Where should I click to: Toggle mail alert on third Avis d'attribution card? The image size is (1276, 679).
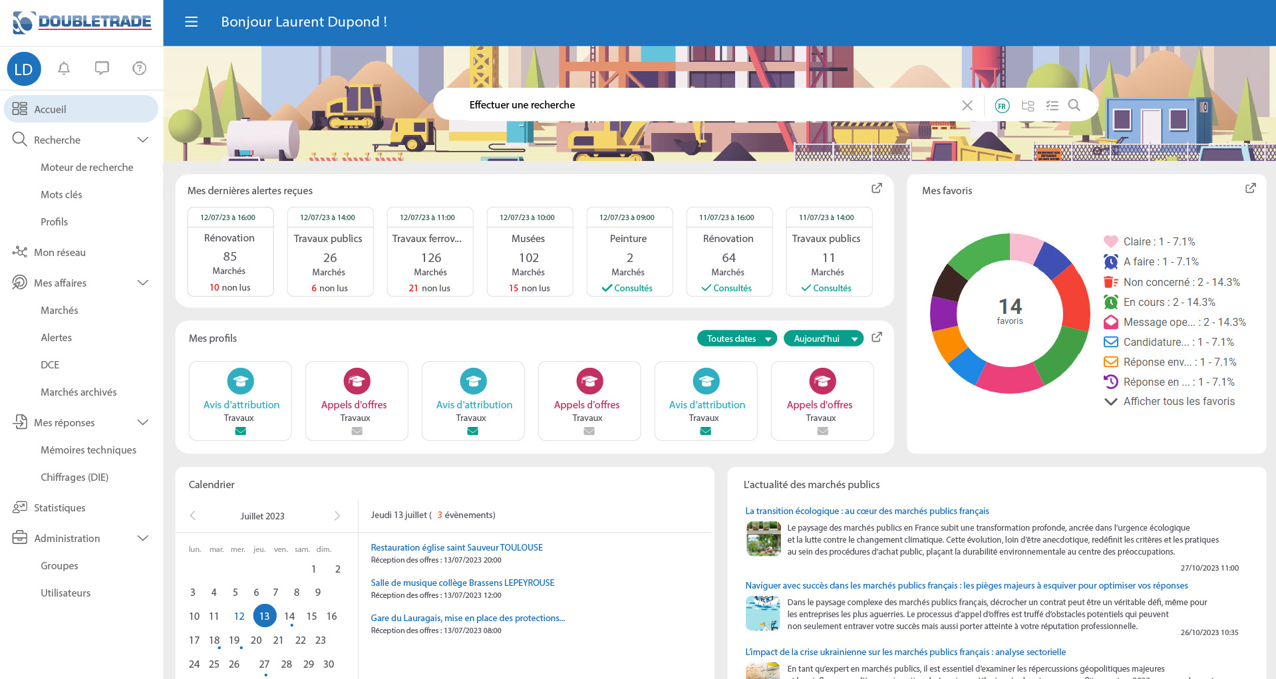706,431
